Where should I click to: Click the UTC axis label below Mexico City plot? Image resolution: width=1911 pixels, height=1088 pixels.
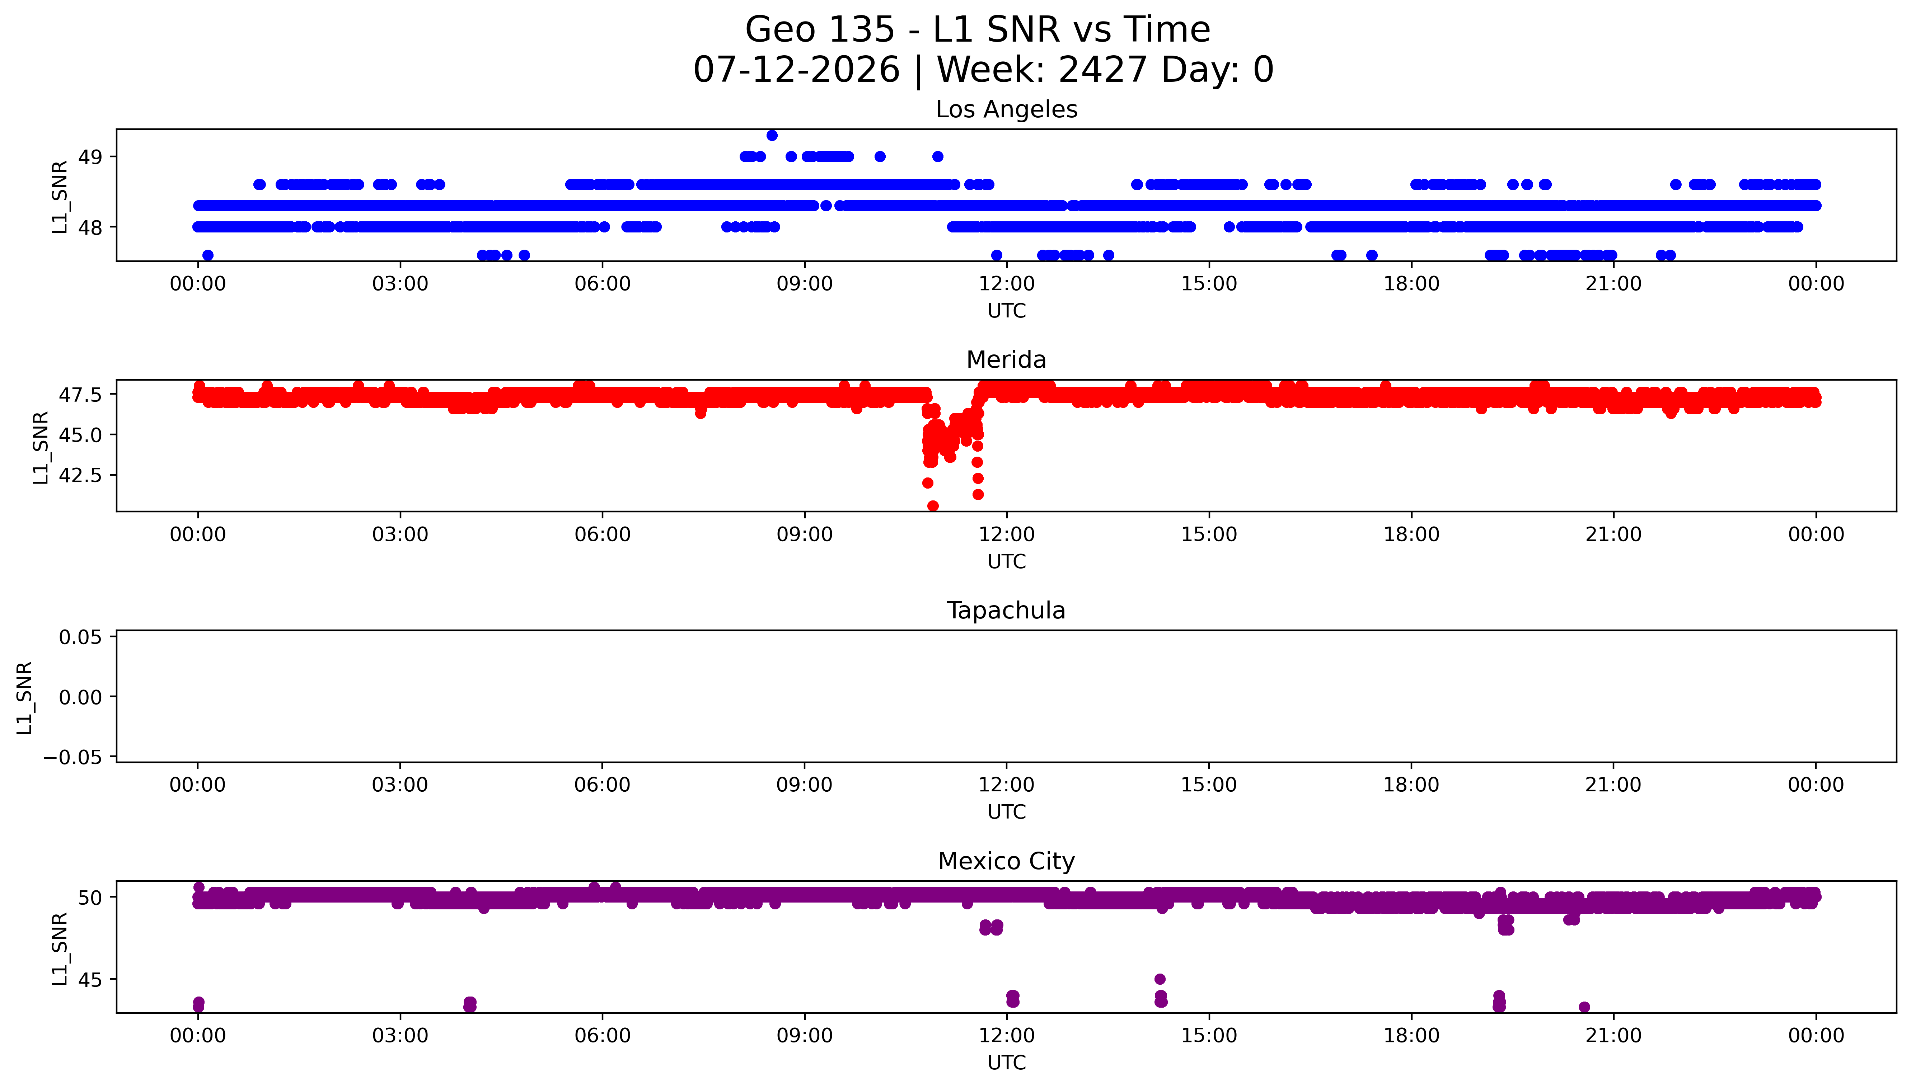pos(1007,1063)
